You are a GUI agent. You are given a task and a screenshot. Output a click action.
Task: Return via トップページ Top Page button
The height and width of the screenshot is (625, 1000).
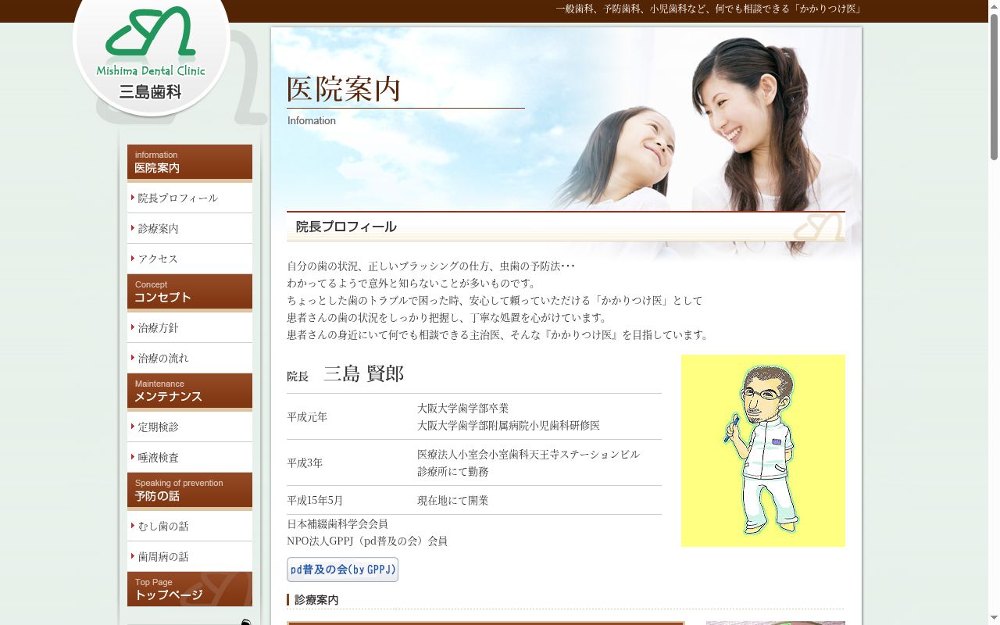pos(190,589)
